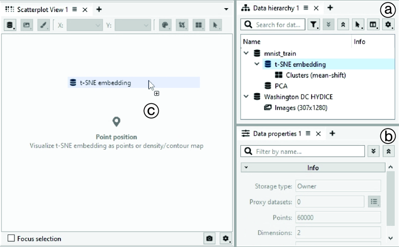Open the dataset picker icon in scatterplot toolbar
The image size is (399, 247).
10,25
